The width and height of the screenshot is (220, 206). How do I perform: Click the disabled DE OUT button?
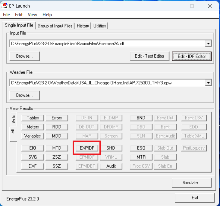pyautogui.click(x=87, y=127)
